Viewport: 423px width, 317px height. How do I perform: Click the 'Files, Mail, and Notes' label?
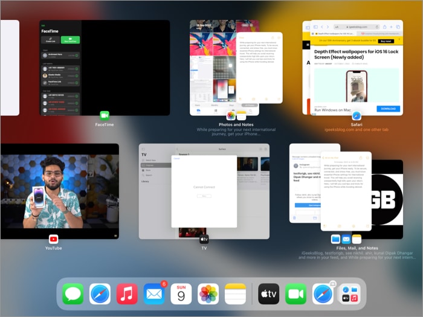pos(357,248)
